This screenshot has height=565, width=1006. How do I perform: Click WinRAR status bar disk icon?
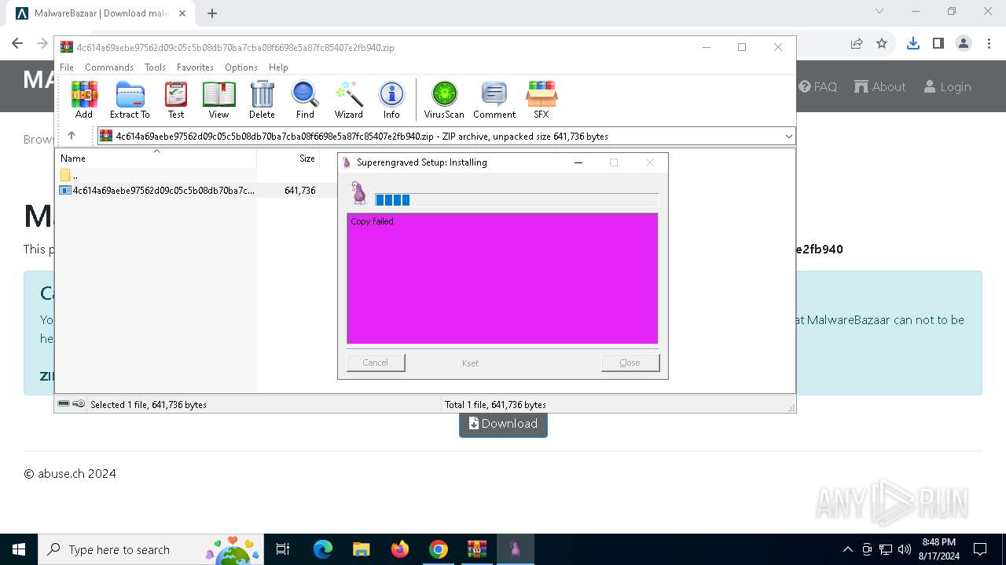[64, 404]
